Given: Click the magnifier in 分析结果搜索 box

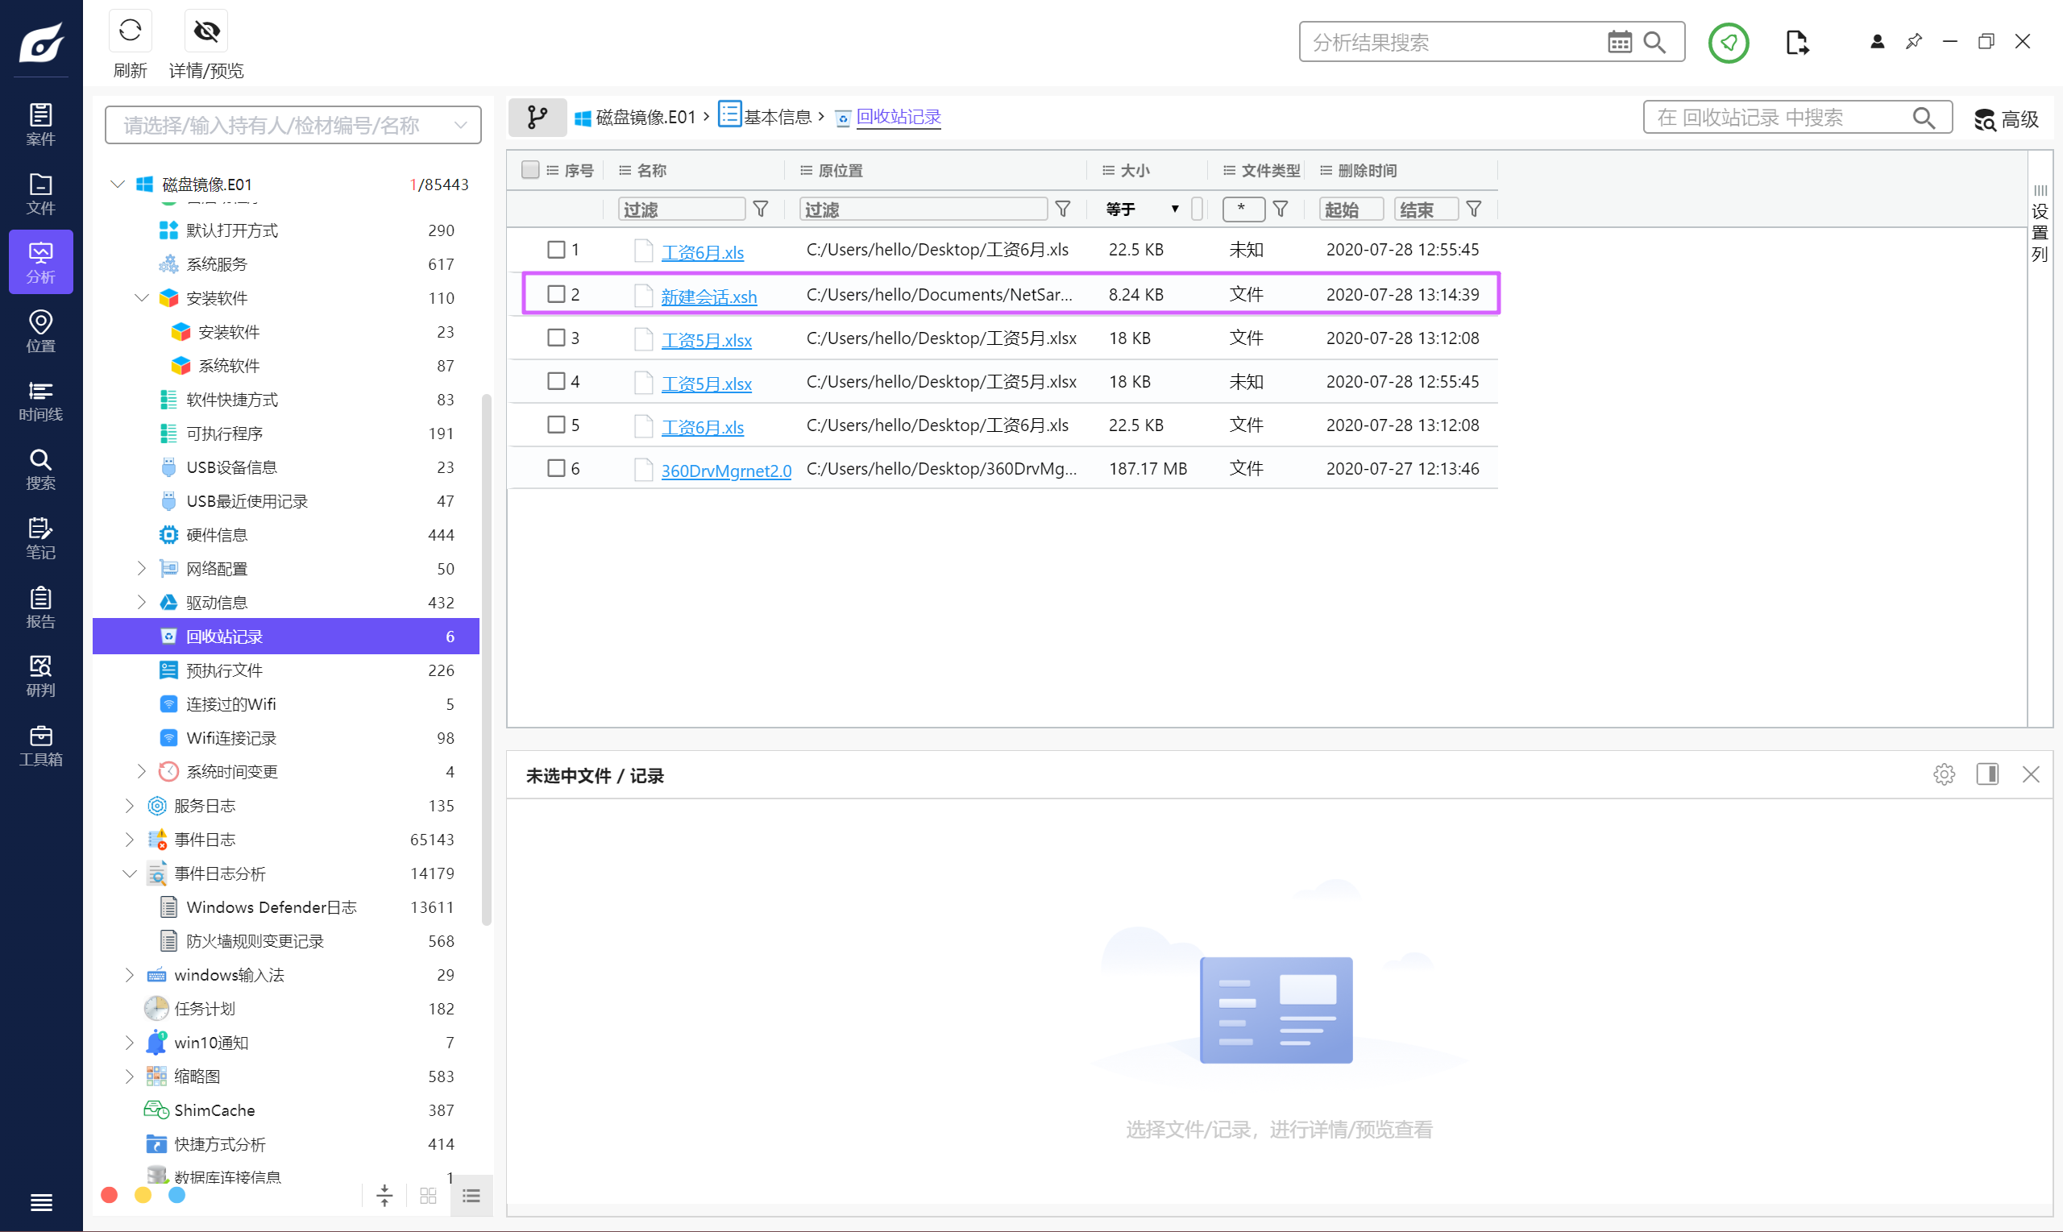Looking at the screenshot, I should click(1654, 43).
